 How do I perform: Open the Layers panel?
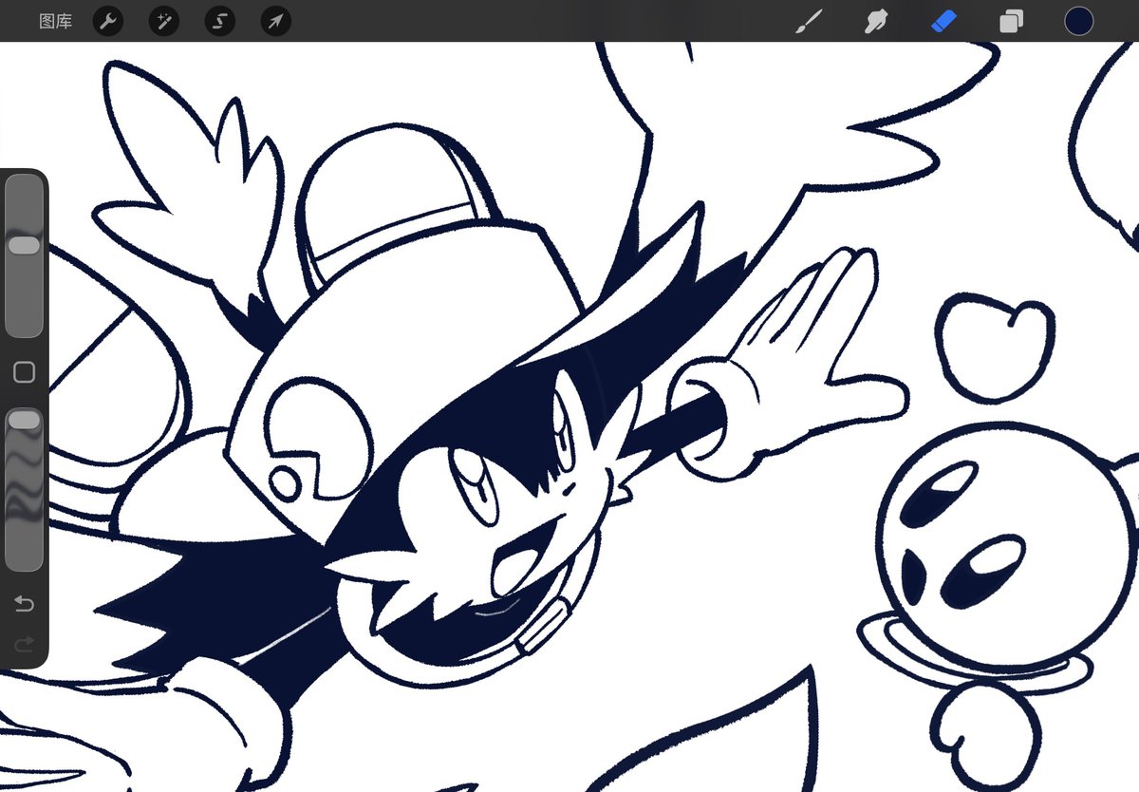click(1012, 21)
